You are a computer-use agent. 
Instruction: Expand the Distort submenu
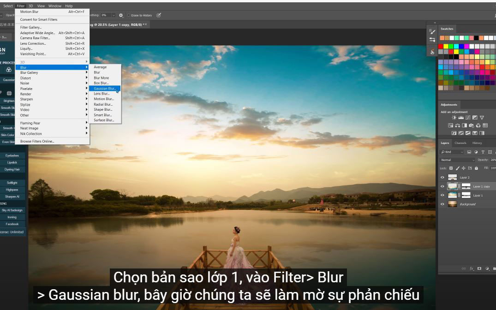coord(53,78)
